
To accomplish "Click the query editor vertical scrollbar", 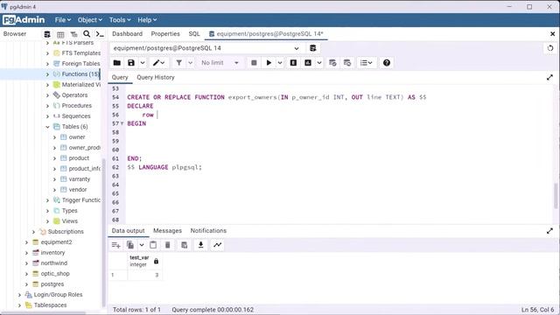I will [556, 195].
